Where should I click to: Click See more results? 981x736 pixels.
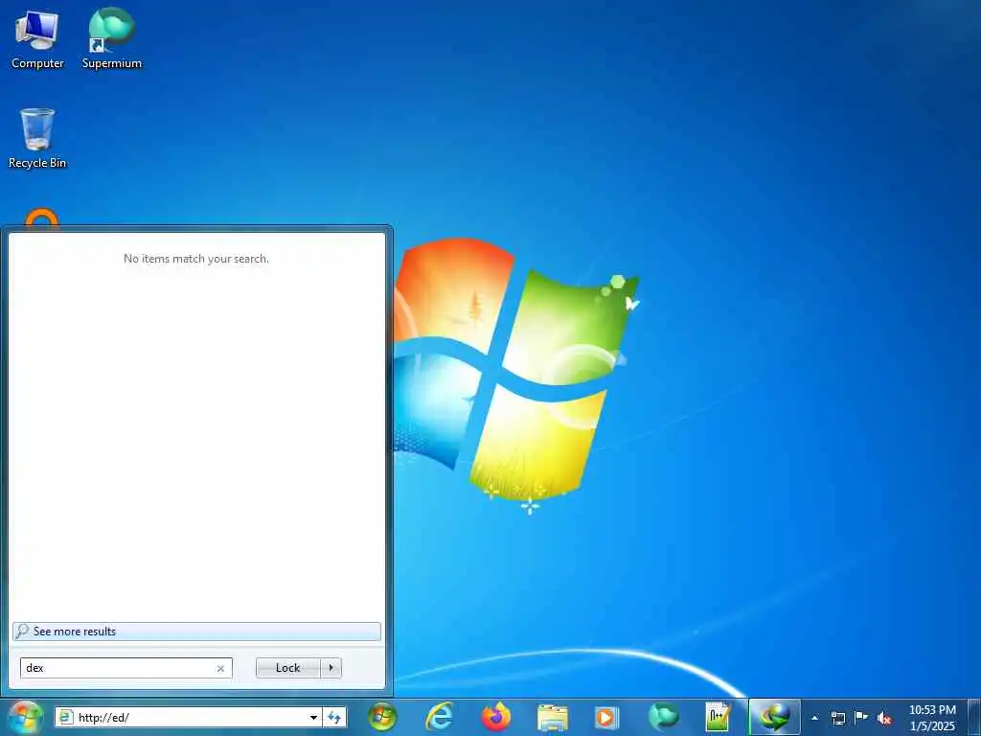click(196, 632)
